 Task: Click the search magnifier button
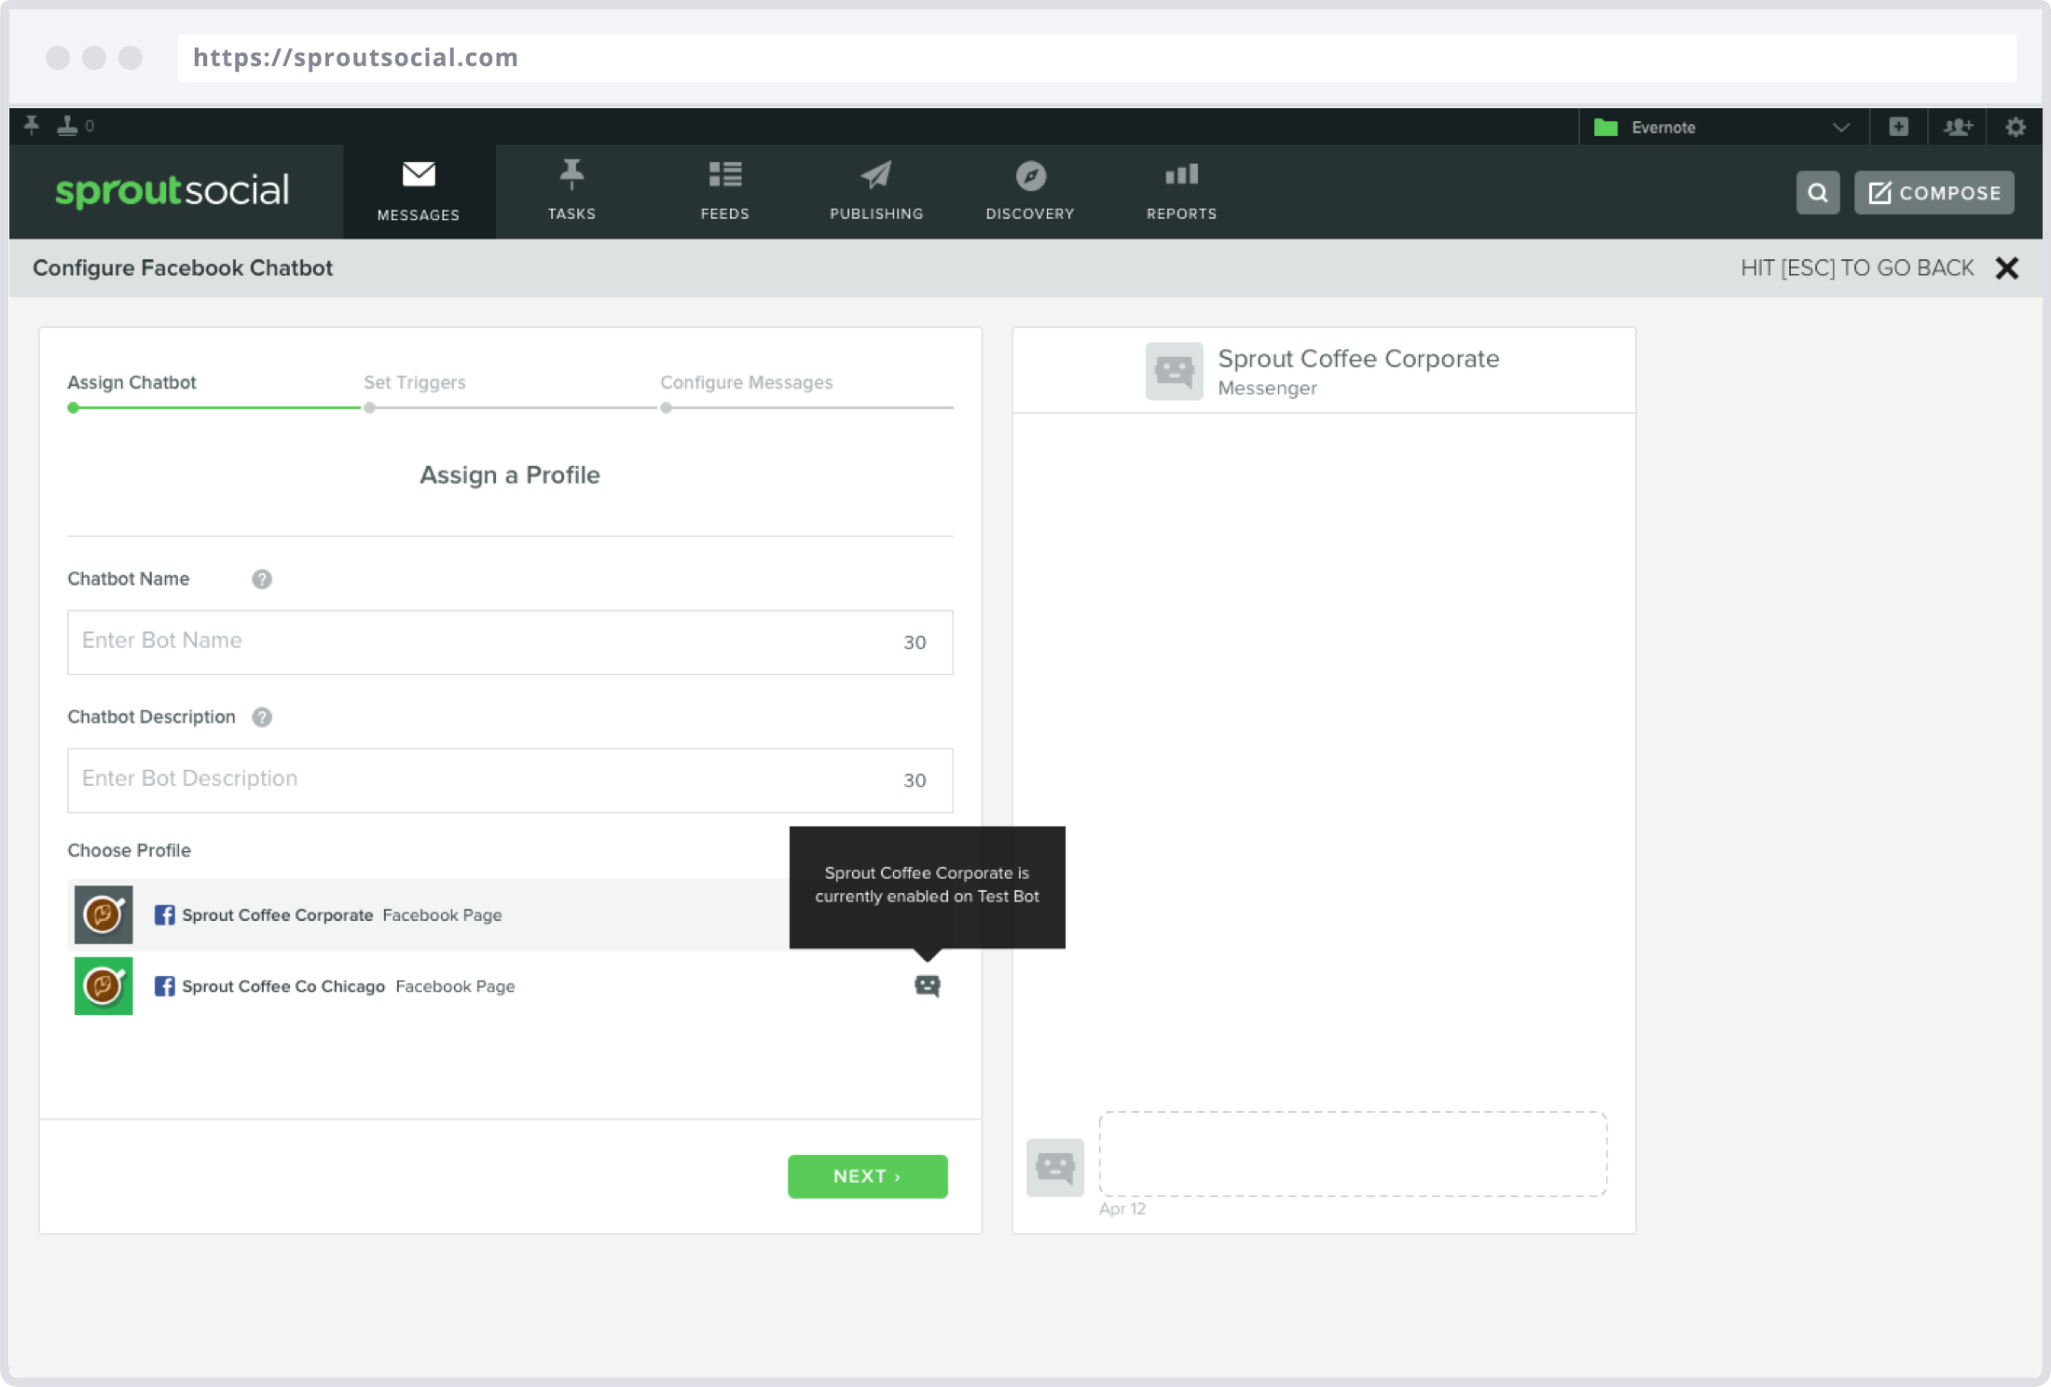[x=1818, y=193]
